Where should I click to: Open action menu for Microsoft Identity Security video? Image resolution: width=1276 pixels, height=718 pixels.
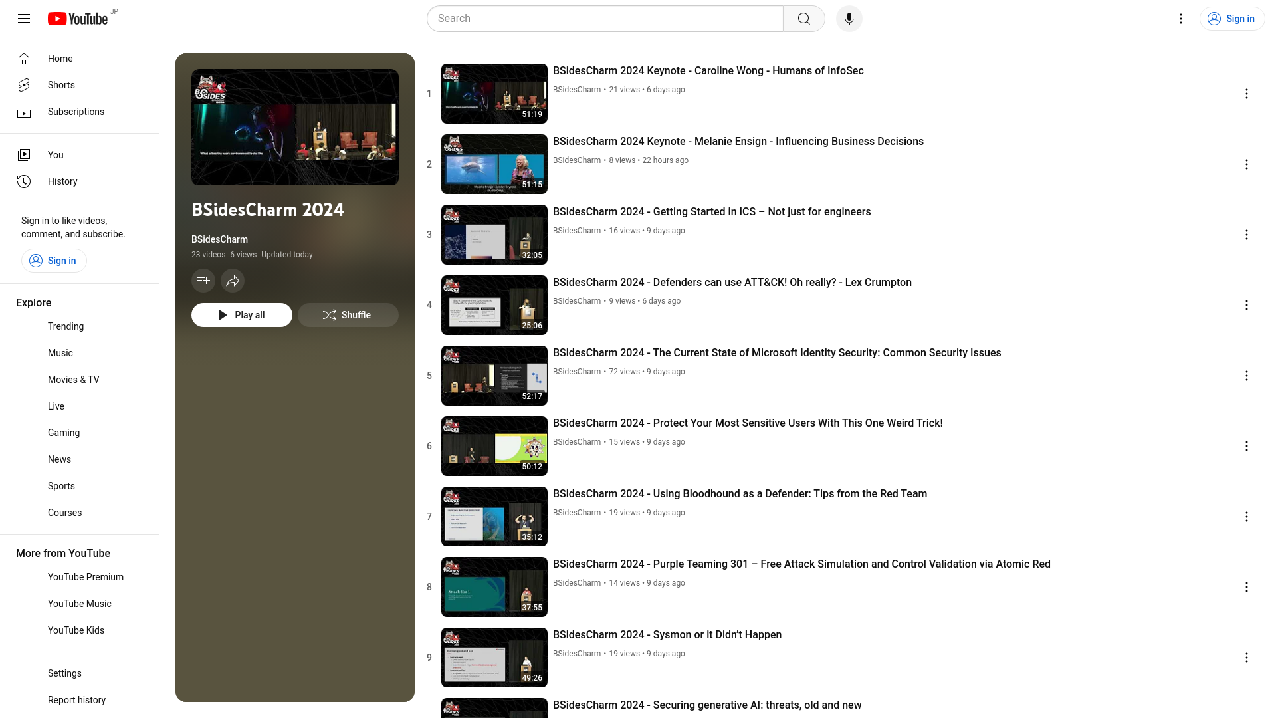click(x=1247, y=376)
